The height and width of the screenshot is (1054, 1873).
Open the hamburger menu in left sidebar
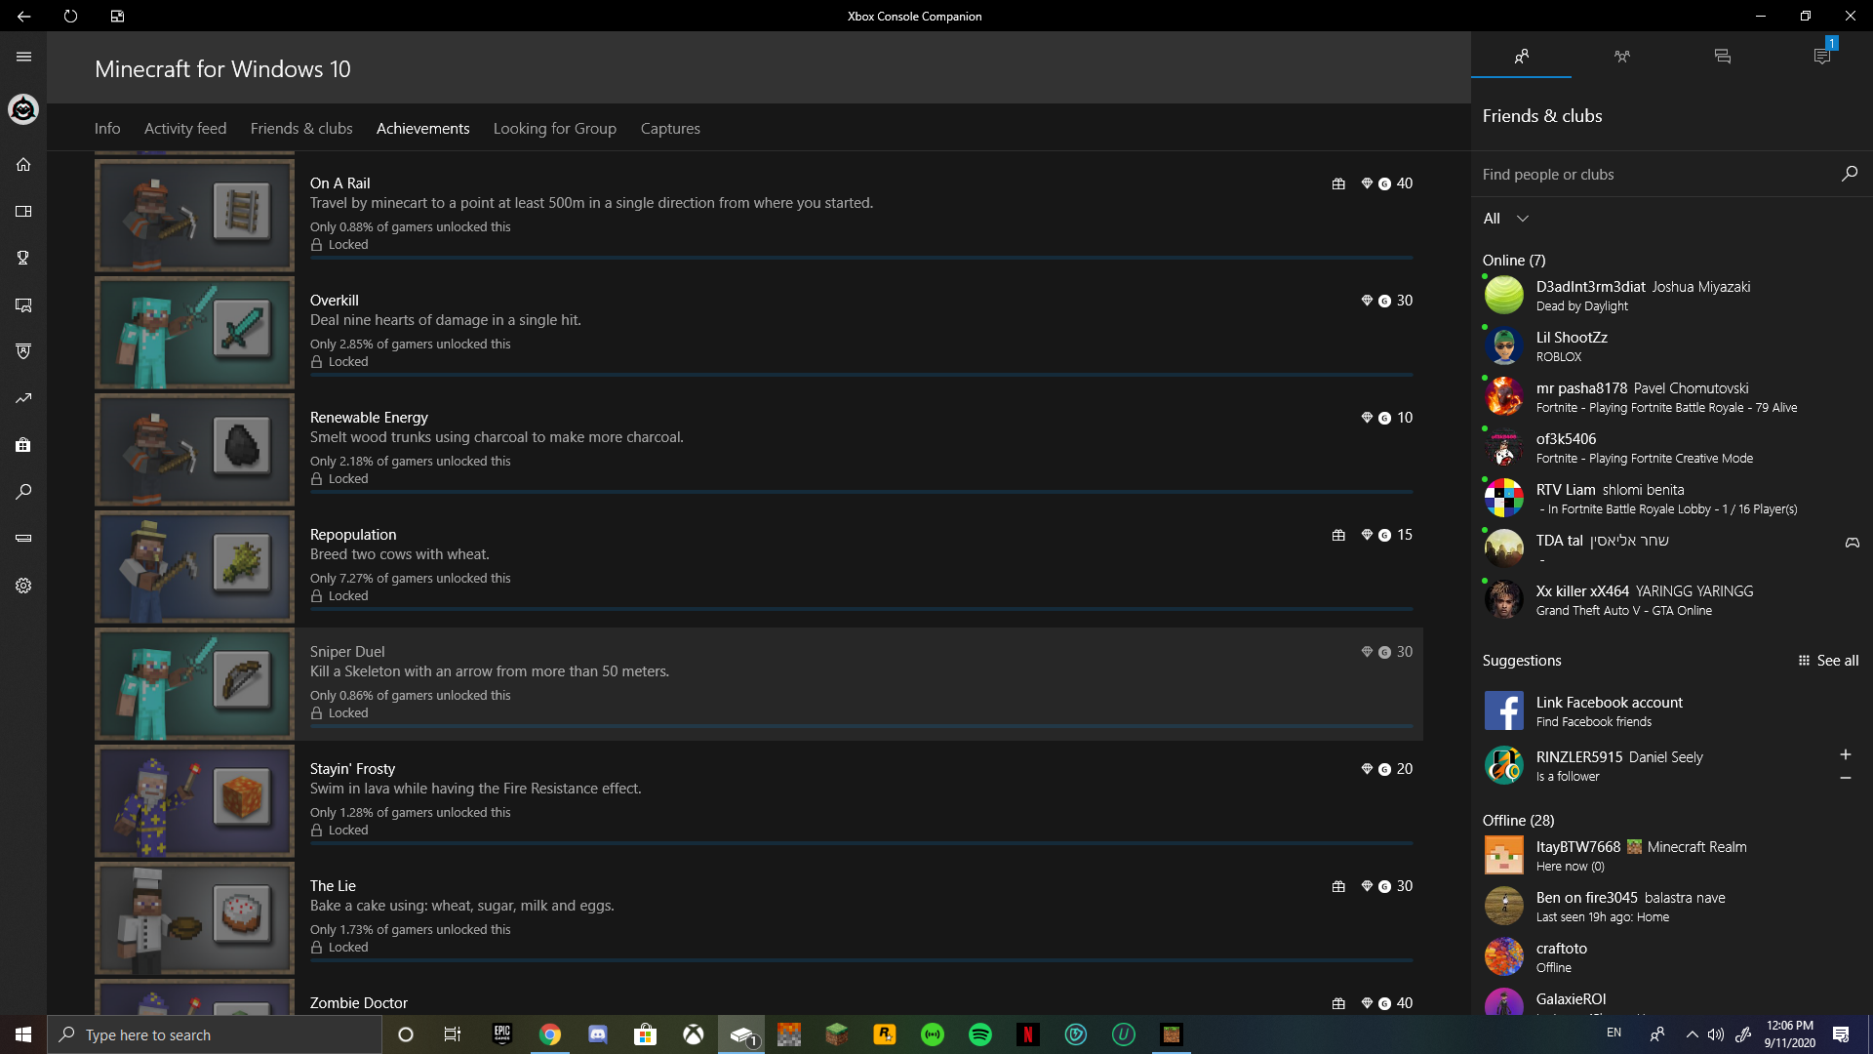click(x=23, y=57)
